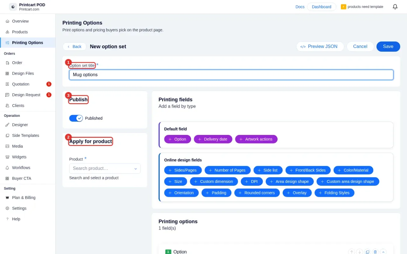Click the Widgets icon in sidebar

pos(7,157)
